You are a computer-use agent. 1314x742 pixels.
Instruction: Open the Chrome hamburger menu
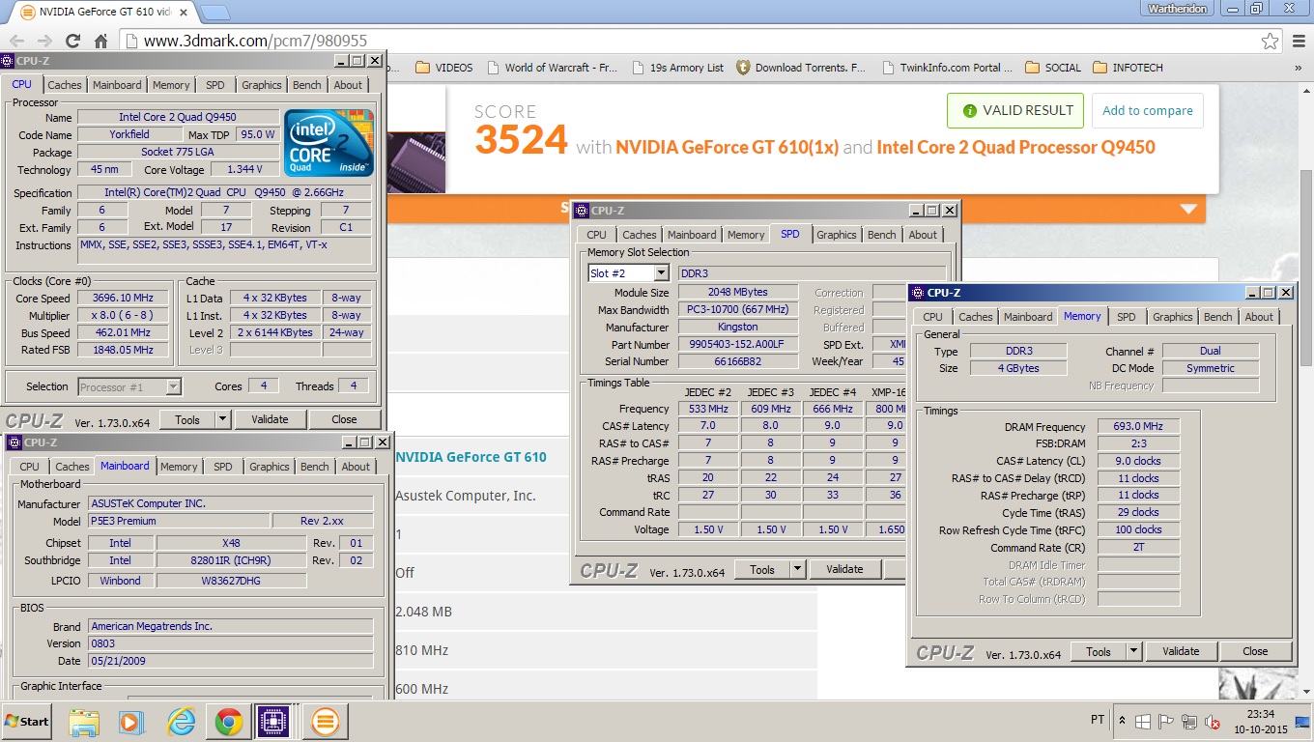(x=1298, y=41)
